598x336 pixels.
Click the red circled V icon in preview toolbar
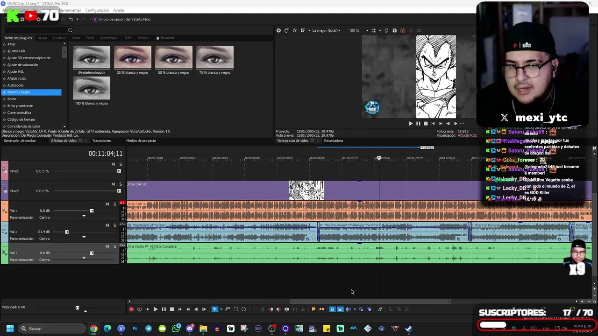(403, 30)
